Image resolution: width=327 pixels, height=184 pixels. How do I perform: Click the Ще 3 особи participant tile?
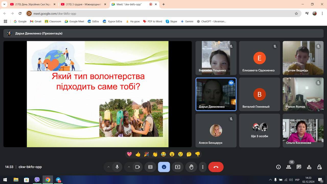point(259,131)
